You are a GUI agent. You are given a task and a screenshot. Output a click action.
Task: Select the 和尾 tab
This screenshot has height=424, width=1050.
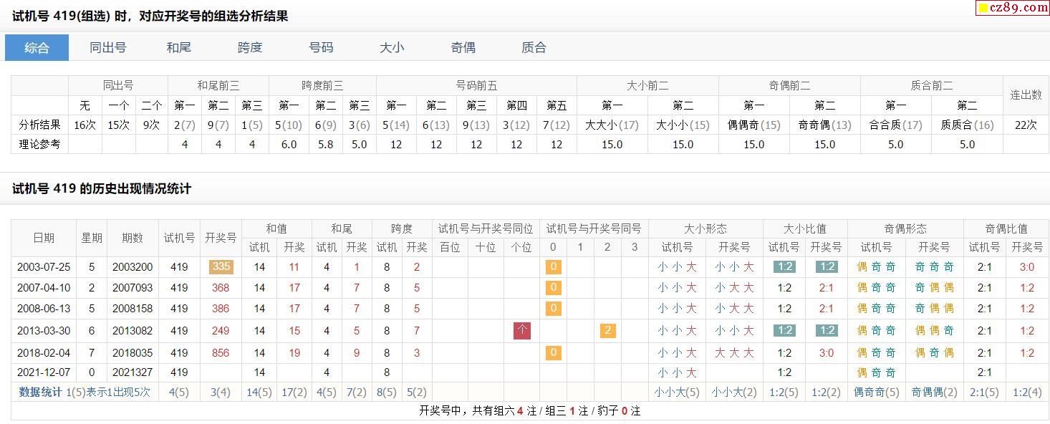(x=178, y=48)
